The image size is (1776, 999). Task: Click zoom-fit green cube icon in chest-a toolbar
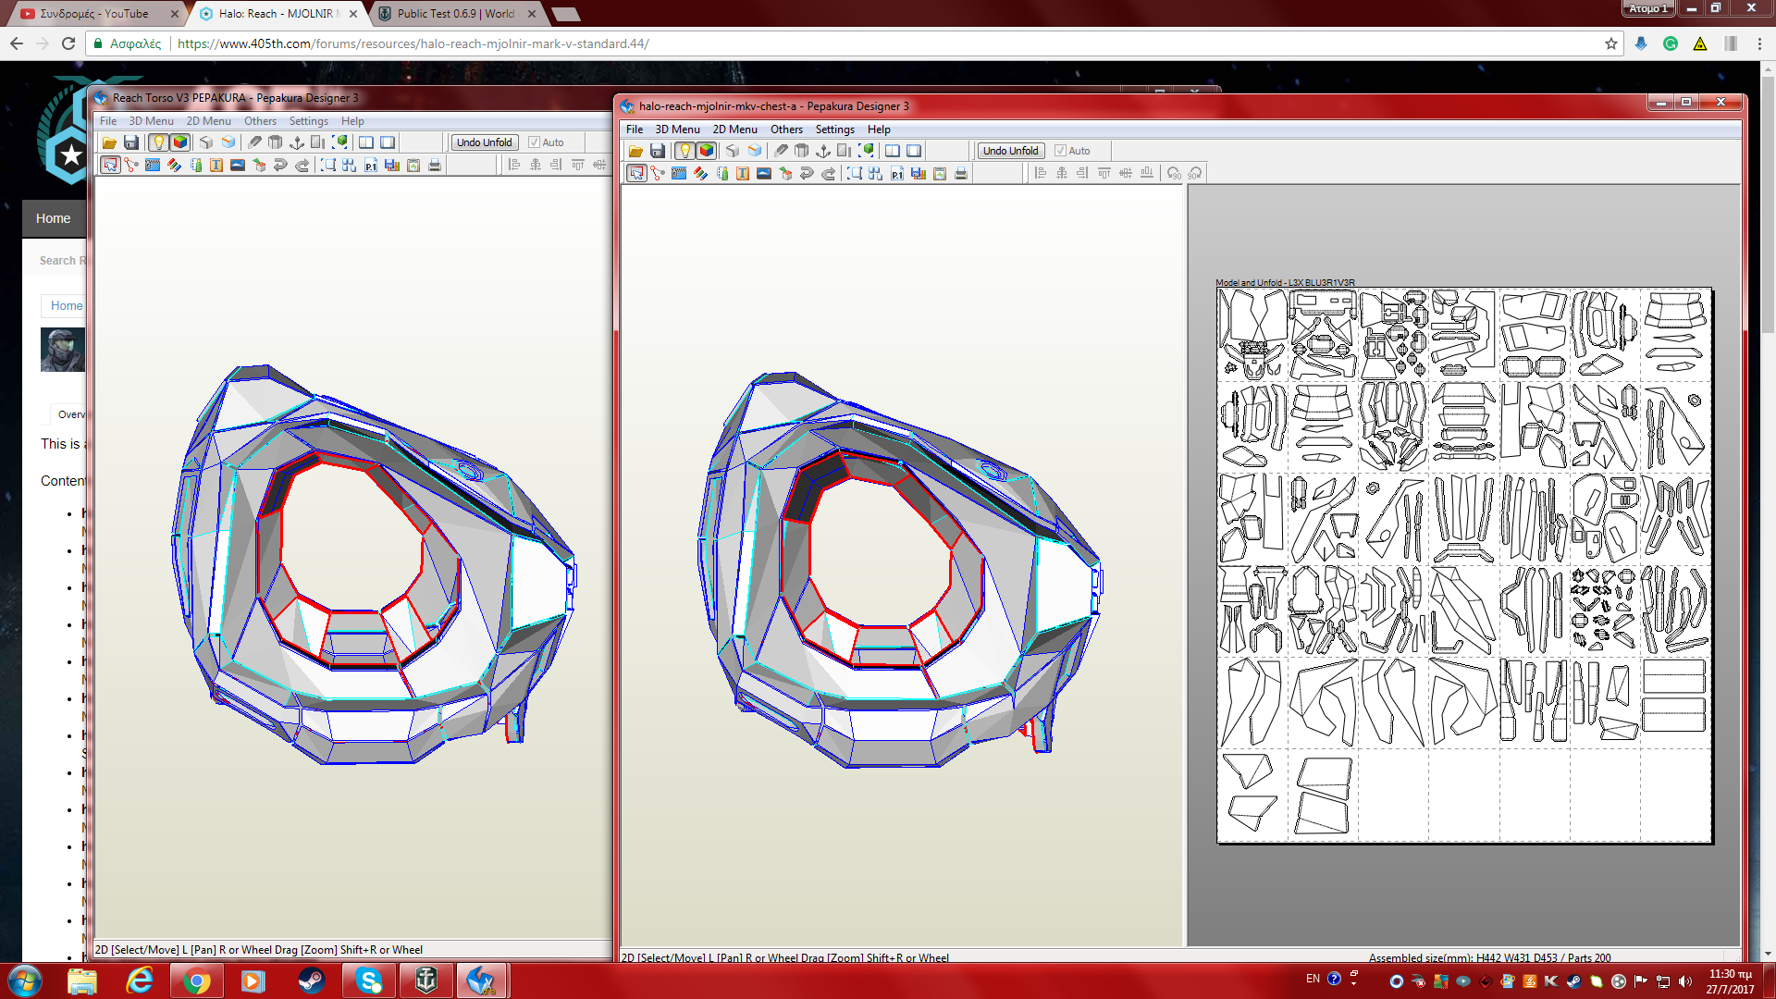[867, 151]
